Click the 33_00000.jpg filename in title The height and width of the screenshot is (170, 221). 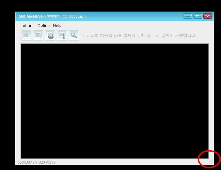tap(75, 16)
